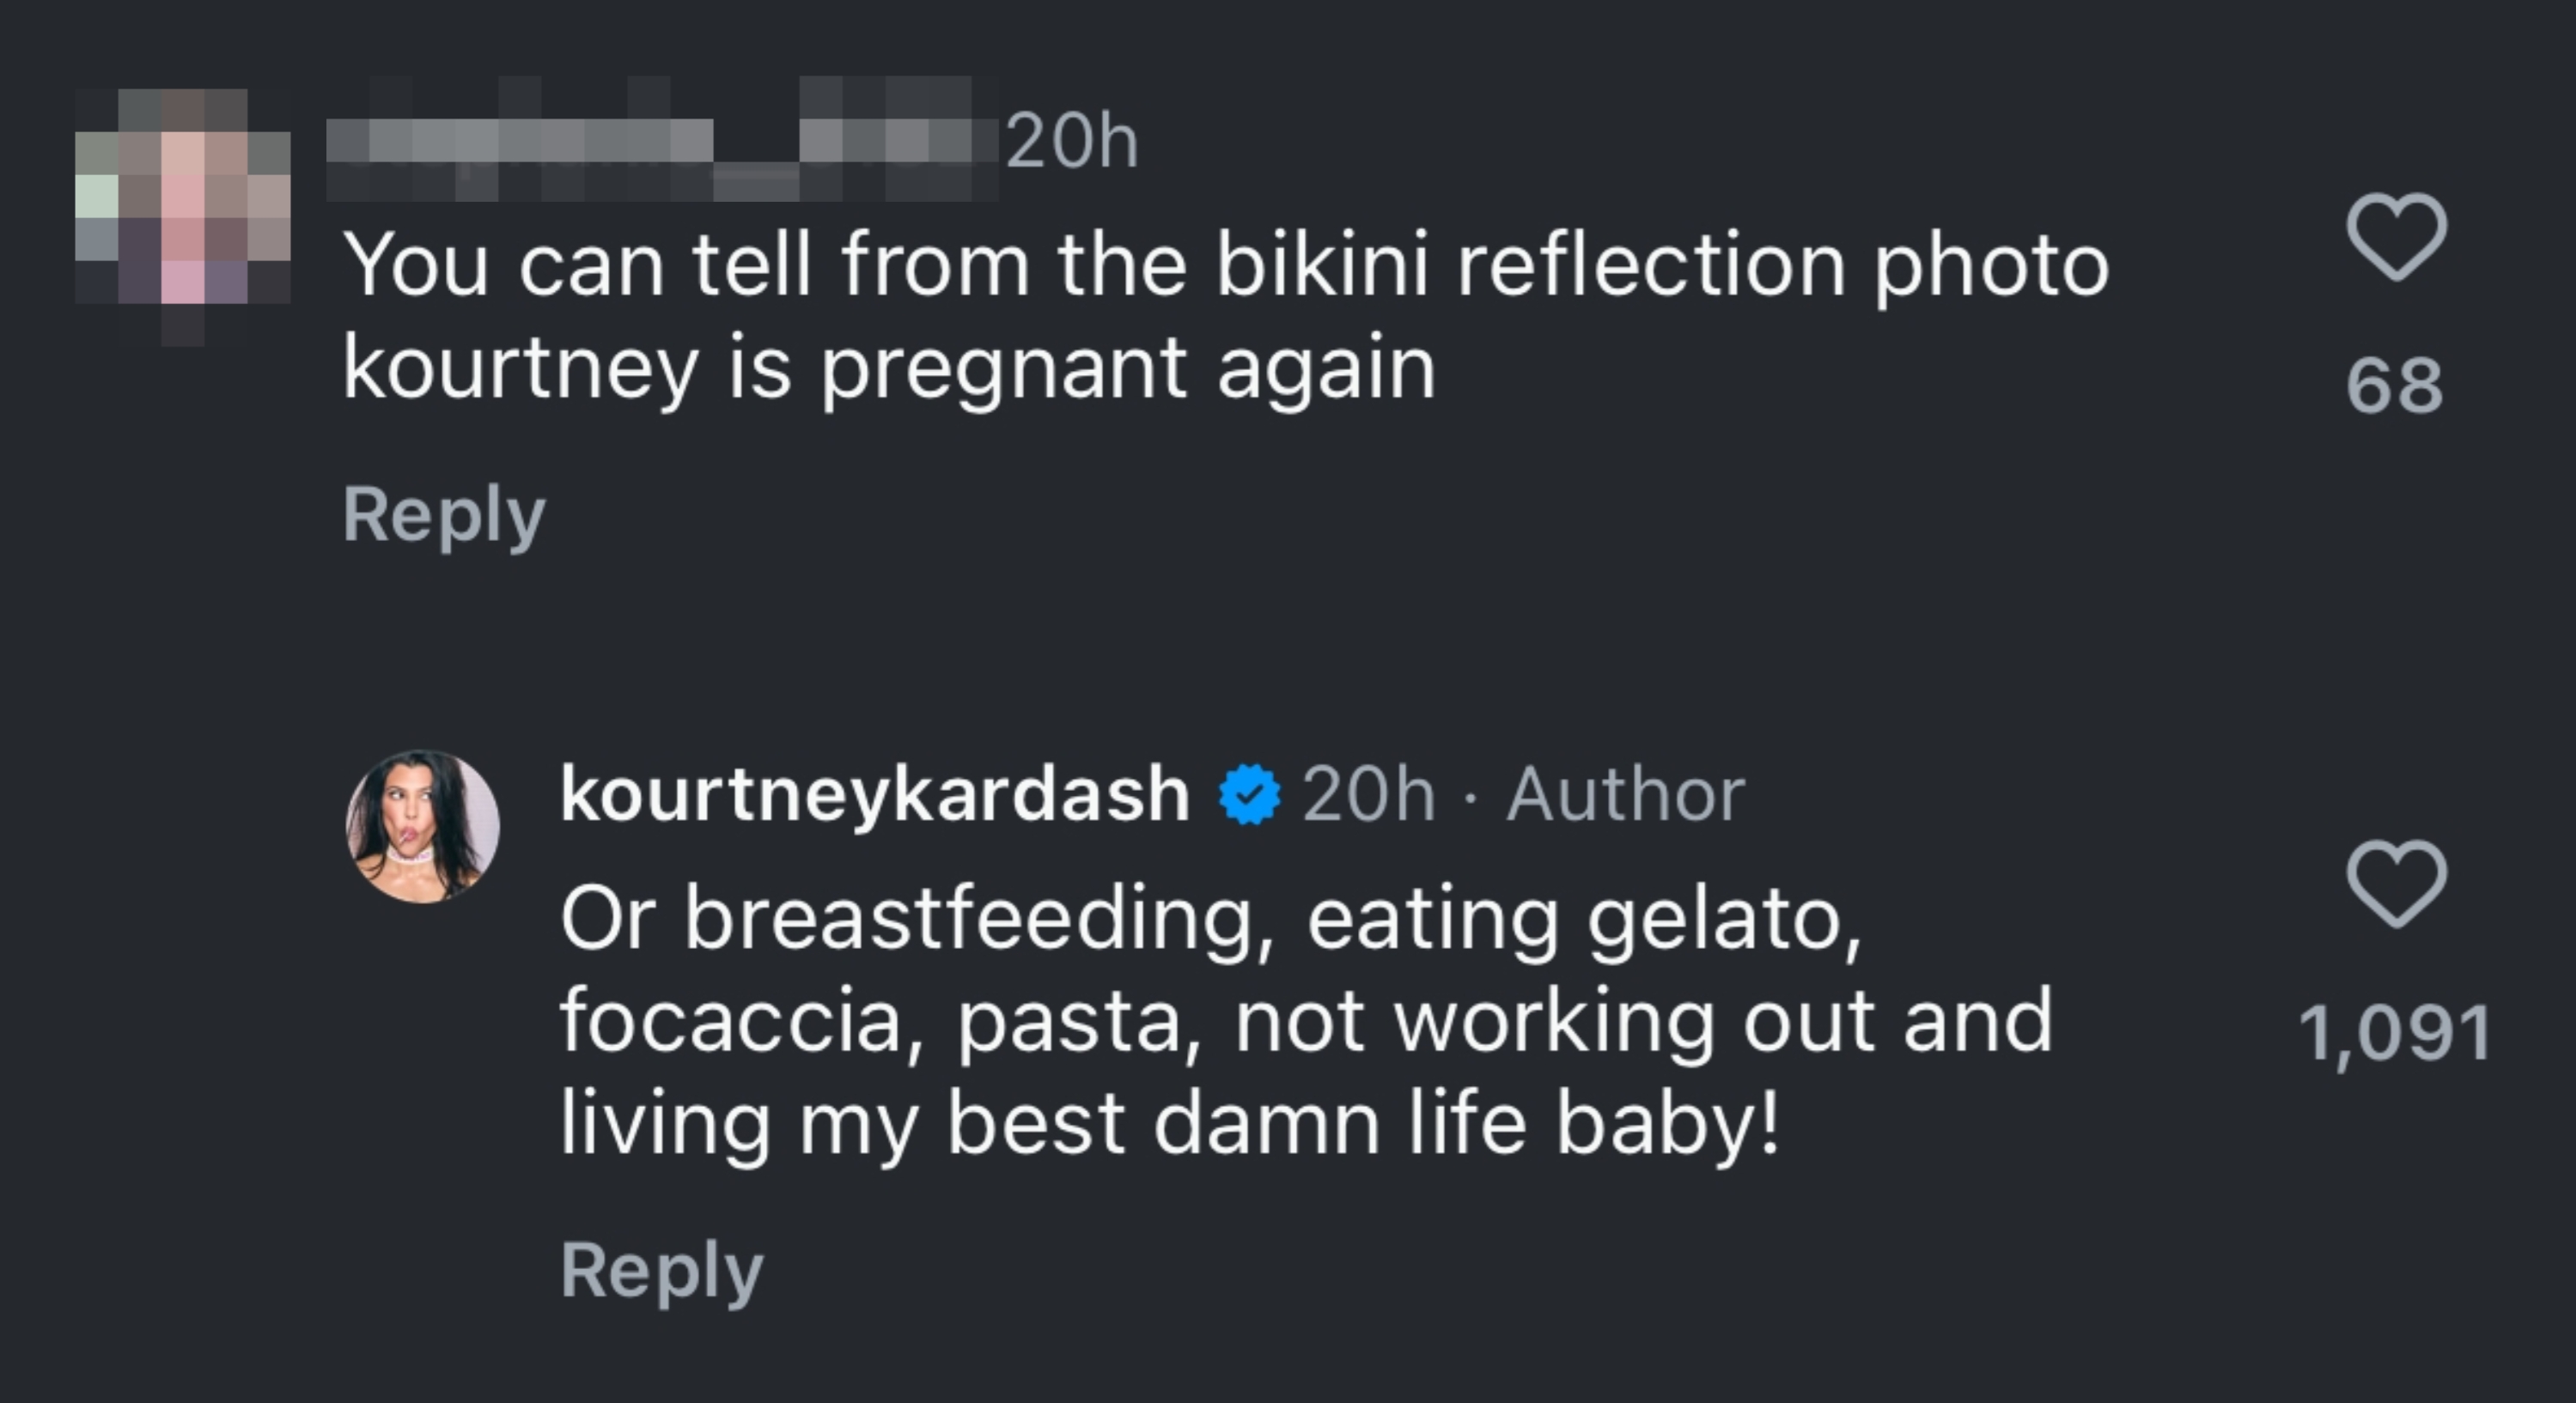Click the 20h timestamp on Kourtney's reply

[x=1370, y=793]
